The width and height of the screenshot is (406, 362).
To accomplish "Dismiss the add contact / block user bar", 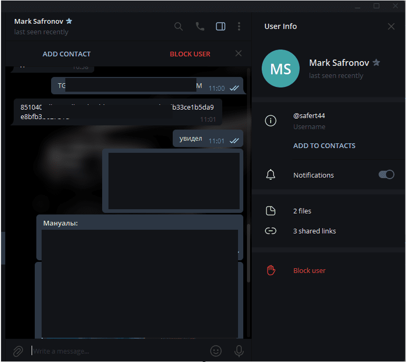I will coord(239,53).
